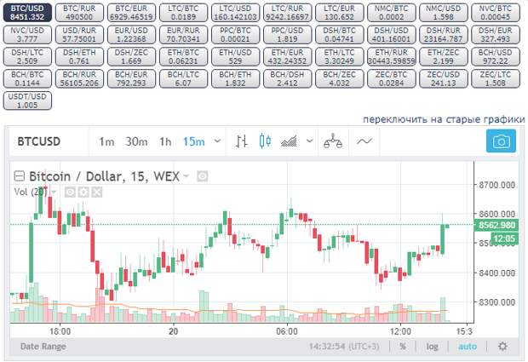Select the BTC/RUR pair button
This screenshot has width=528, height=362.
(79, 13)
